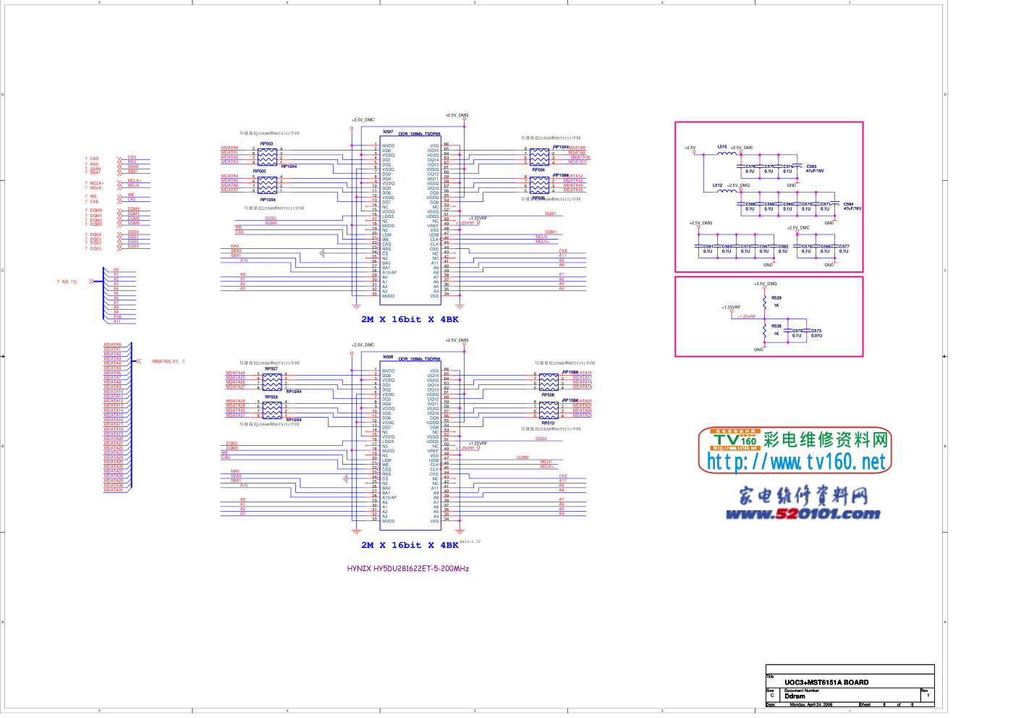Select the Ddram document number

tap(795, 696)
